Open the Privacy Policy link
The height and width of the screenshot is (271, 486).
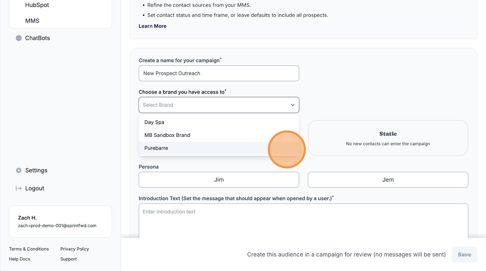click(74, 249)
